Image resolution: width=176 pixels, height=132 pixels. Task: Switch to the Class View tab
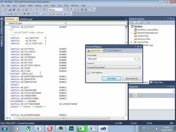click(157, 82)
